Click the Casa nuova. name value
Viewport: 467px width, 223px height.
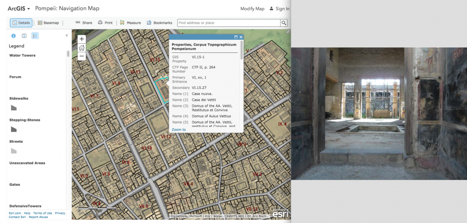point(202,94)
